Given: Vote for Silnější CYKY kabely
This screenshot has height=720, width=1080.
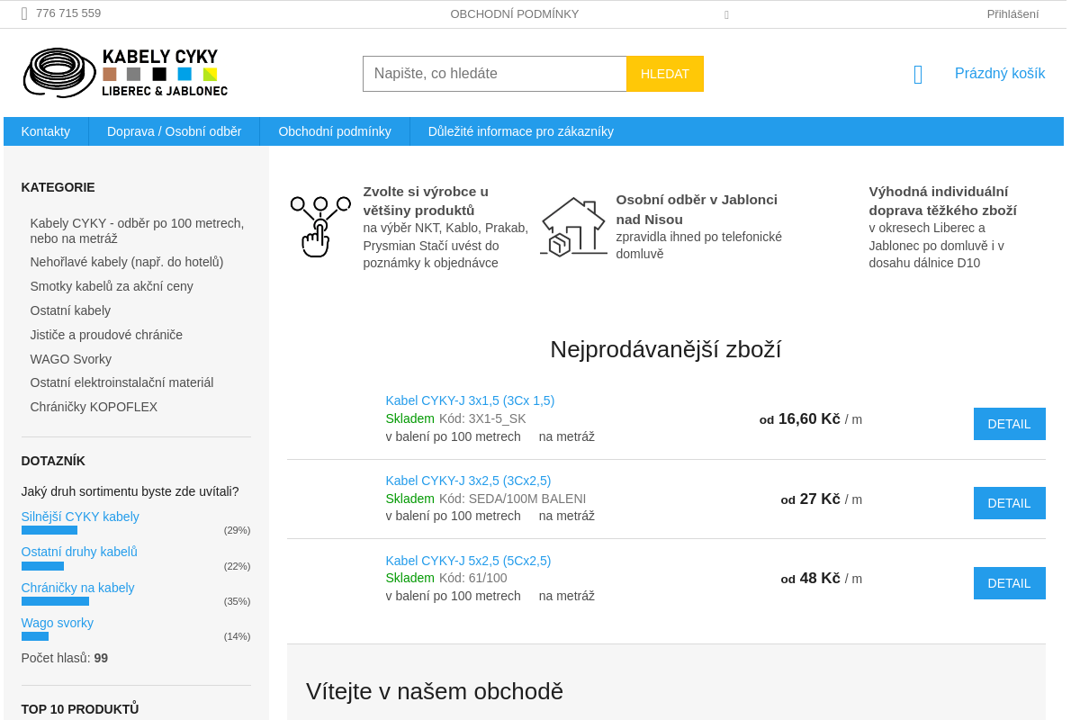Looking at the screenshot, I should [x=80, y=517].
